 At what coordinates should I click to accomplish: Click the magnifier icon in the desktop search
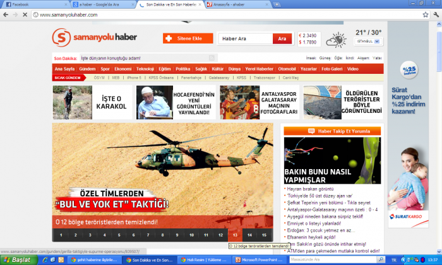click(381, 259)
